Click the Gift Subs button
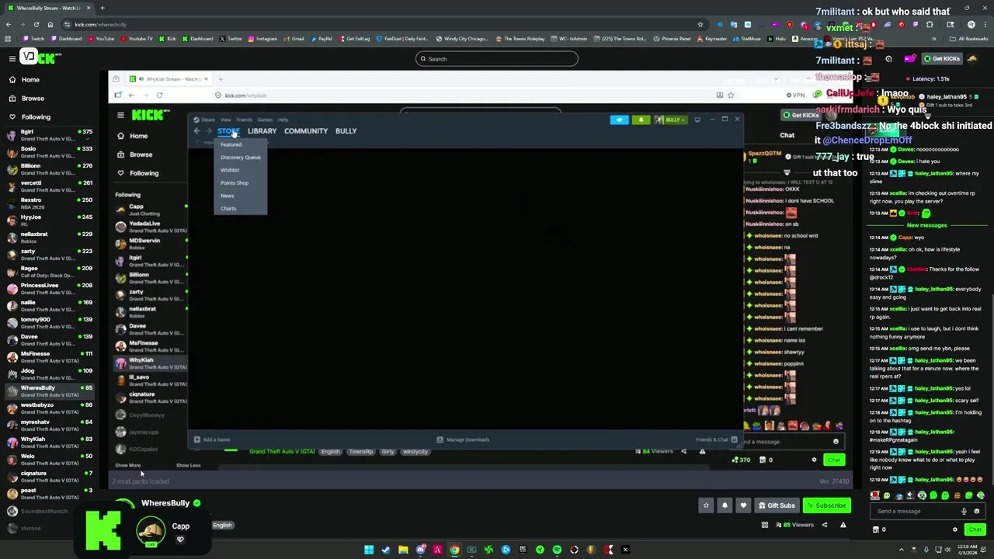 pos(776,505)
